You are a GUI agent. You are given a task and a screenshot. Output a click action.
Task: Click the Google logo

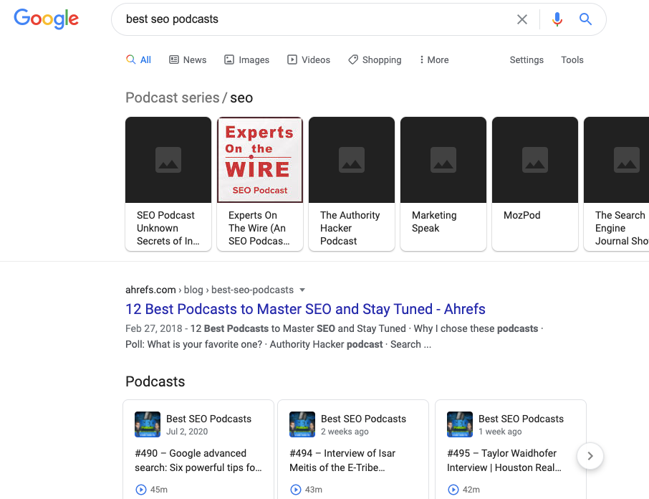[46, 19]
